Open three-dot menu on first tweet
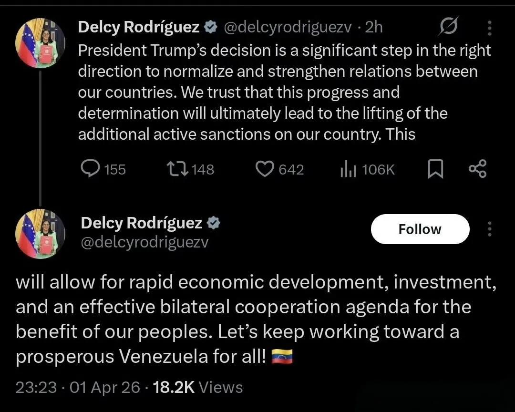 pos(489,29)
